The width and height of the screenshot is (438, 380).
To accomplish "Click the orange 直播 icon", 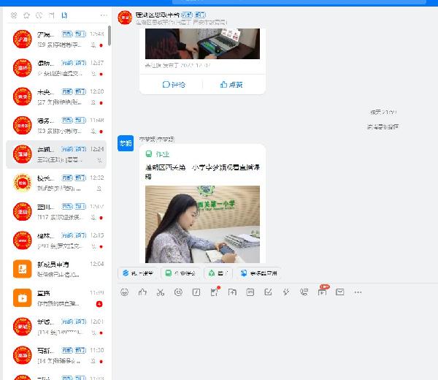I will pos(23,298).
